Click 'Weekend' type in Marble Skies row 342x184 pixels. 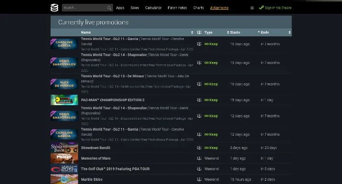(211, 179)
